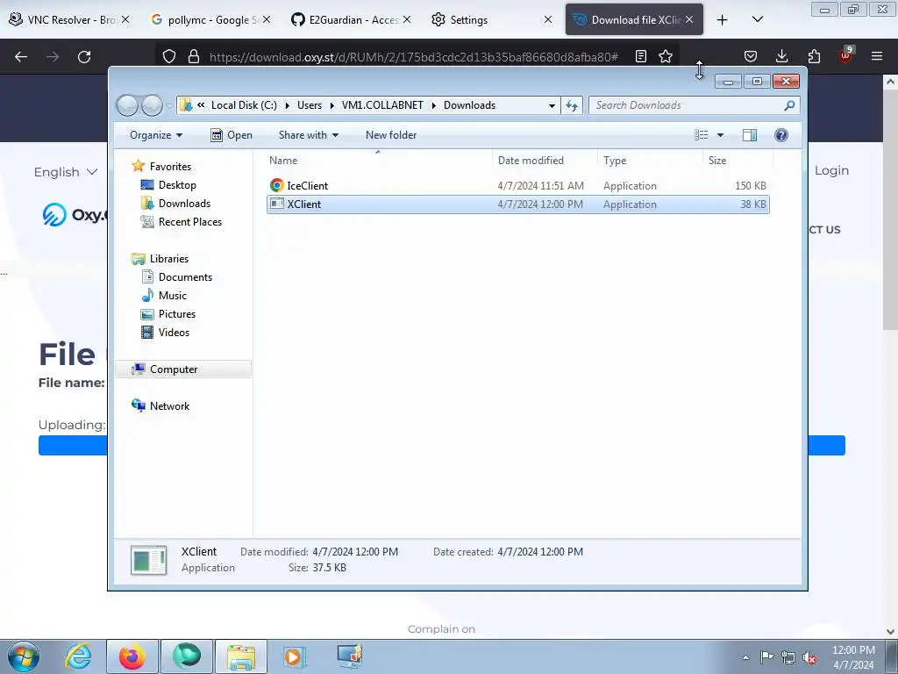Viewport: 898px width, 674px height.
Task: Click volume muted tray icon
Action: coord(809,658)
